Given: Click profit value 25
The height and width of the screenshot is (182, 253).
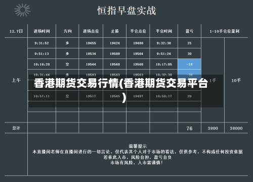Looking at the screenshot, I should [x=189, y=43].
